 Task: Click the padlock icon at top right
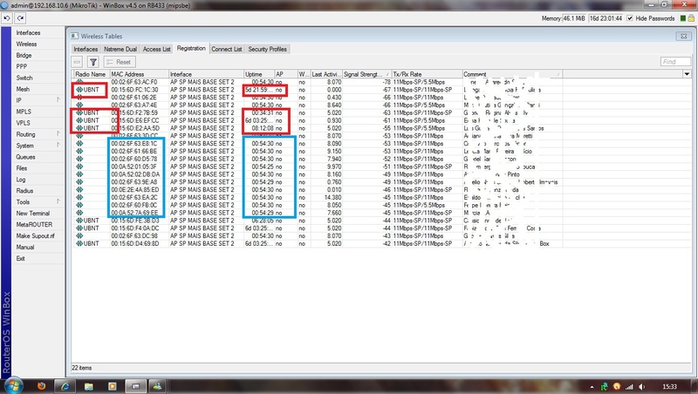click(x=691, y=18)
